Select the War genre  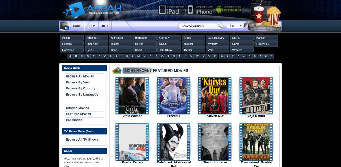[218, 50]
